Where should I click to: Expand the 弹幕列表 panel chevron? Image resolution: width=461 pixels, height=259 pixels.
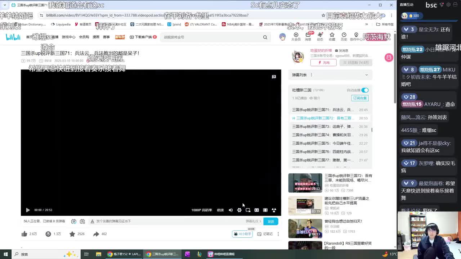pos(367,75)
